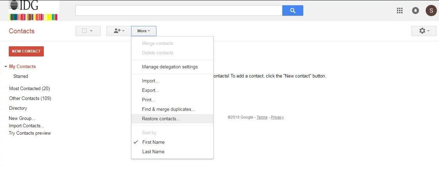Click the IDG logo
Image resolution: width=439 pixels, height=175 pixels.
[x=33, y=10]
